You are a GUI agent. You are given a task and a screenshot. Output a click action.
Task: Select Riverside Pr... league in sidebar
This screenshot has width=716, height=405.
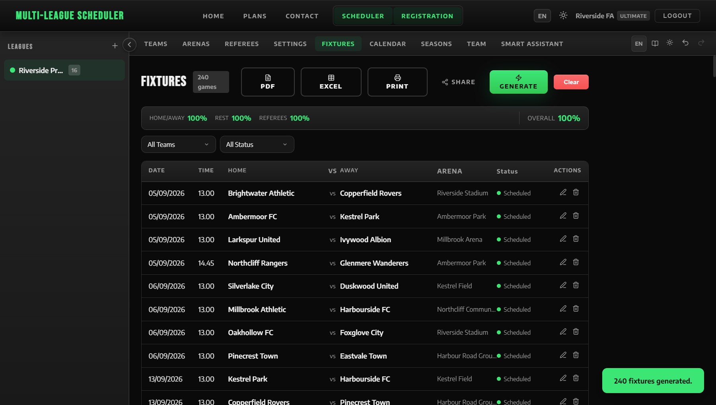[x=64, y=70]
